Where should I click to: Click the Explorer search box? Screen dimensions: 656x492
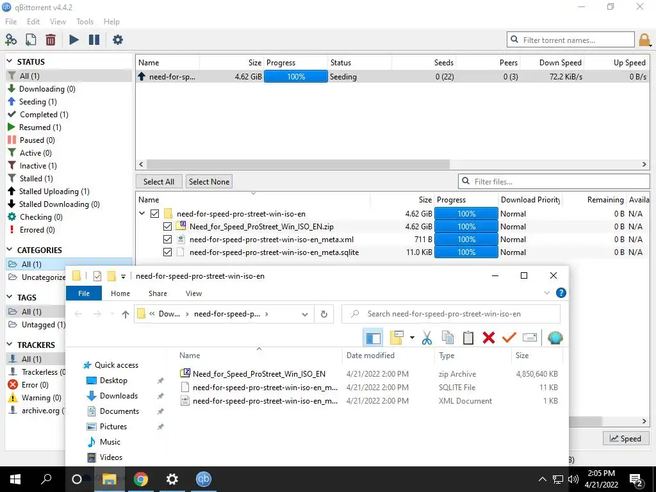[x=451, y=314]
